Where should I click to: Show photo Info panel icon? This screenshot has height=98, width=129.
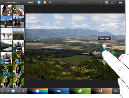[x=107, y=3]
